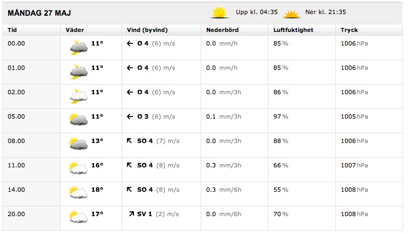
Task: Select the sun-and-dark-cloud icon at 05.00
Action: click(x=78, y=119)
